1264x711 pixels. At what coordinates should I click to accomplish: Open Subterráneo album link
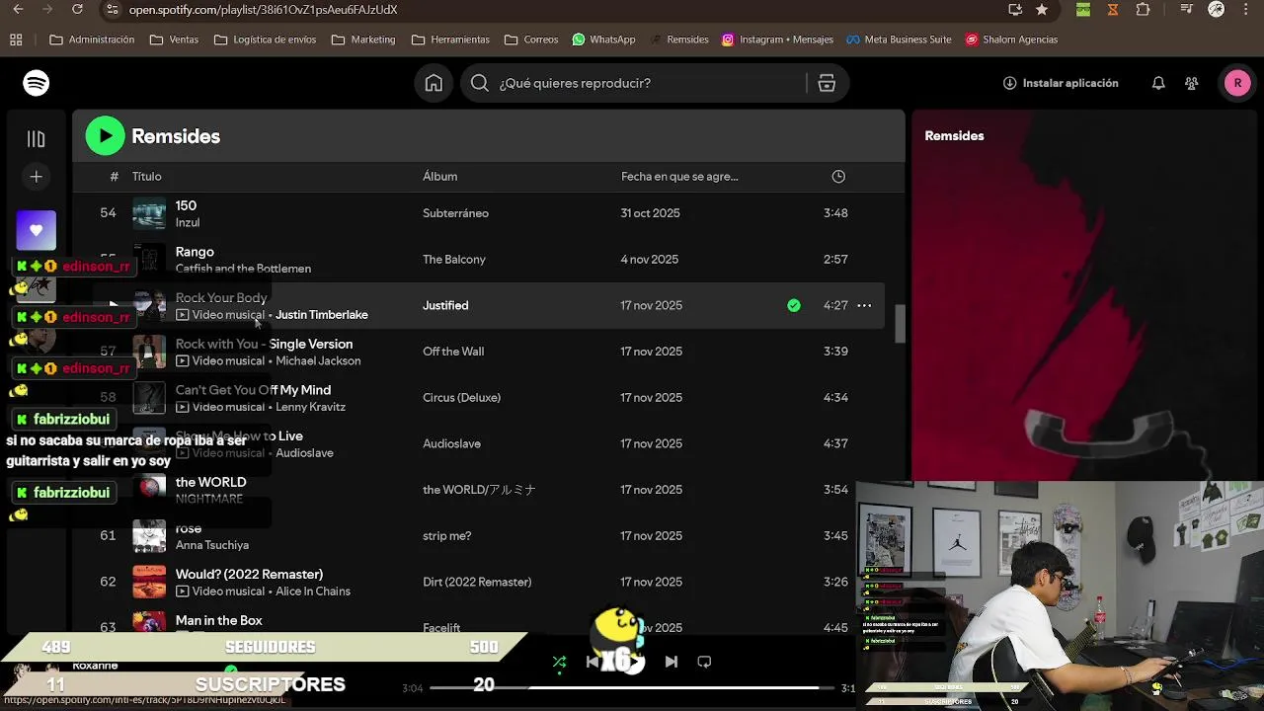coord(455,213)
